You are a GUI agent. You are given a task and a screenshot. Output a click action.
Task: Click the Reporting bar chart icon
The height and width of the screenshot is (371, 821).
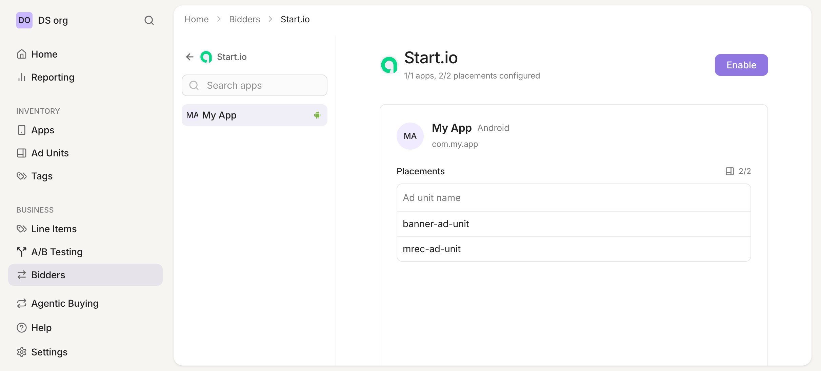click(x=22, y=77)
